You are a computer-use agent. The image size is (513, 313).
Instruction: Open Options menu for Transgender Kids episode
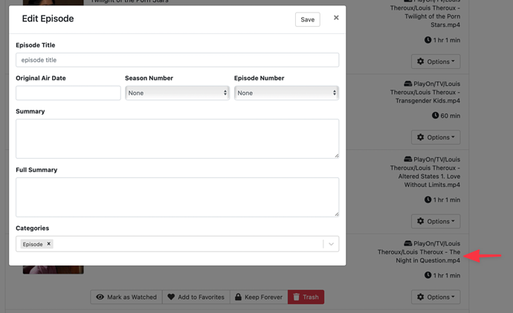point(435,137)
